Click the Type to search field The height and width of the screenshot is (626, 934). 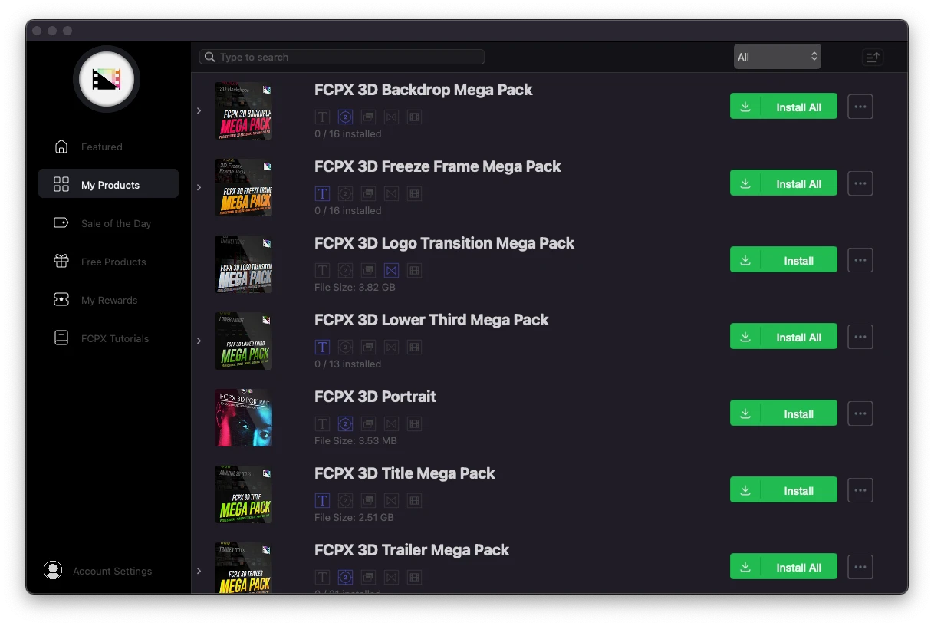pos(342,57)
